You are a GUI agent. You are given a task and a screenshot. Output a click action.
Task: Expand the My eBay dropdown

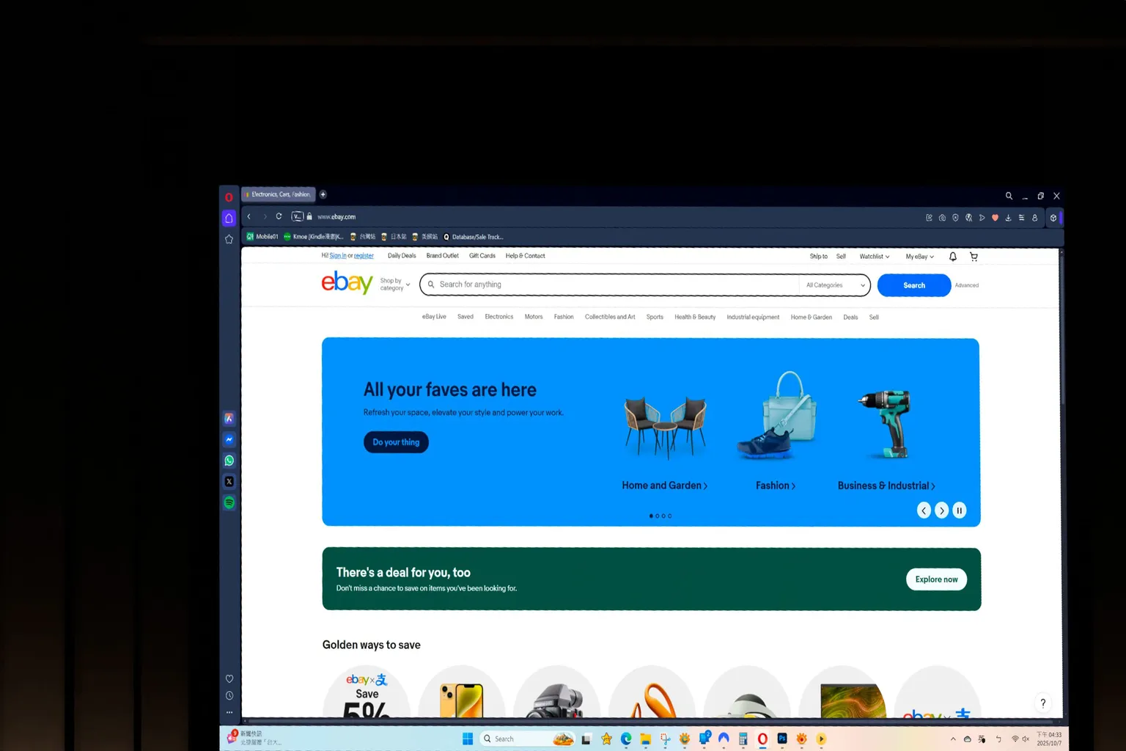(920, 257)
